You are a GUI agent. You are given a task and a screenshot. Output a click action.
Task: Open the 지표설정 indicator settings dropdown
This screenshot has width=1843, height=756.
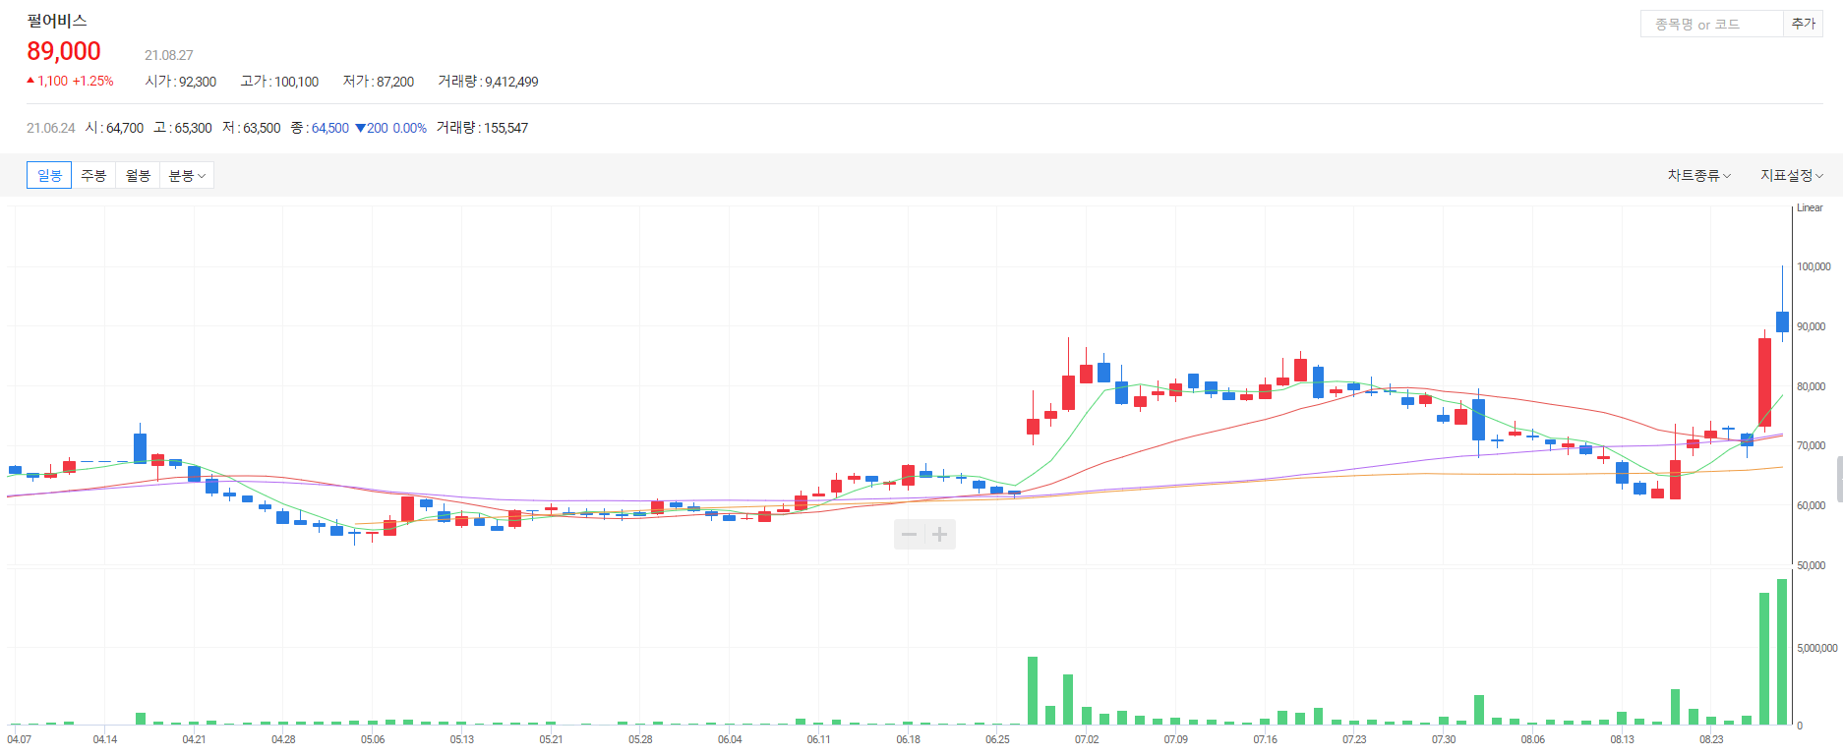click(x=1792, y=175)
